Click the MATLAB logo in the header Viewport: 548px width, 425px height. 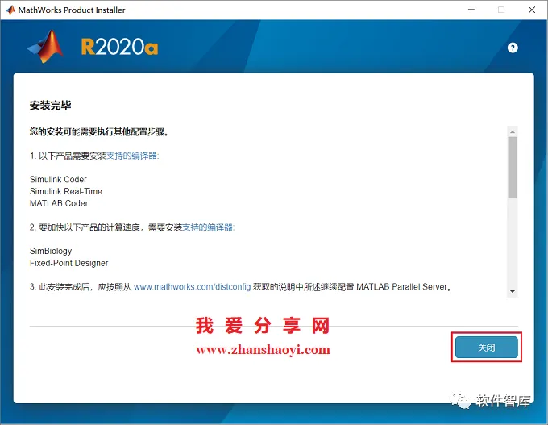pos(46,47)
